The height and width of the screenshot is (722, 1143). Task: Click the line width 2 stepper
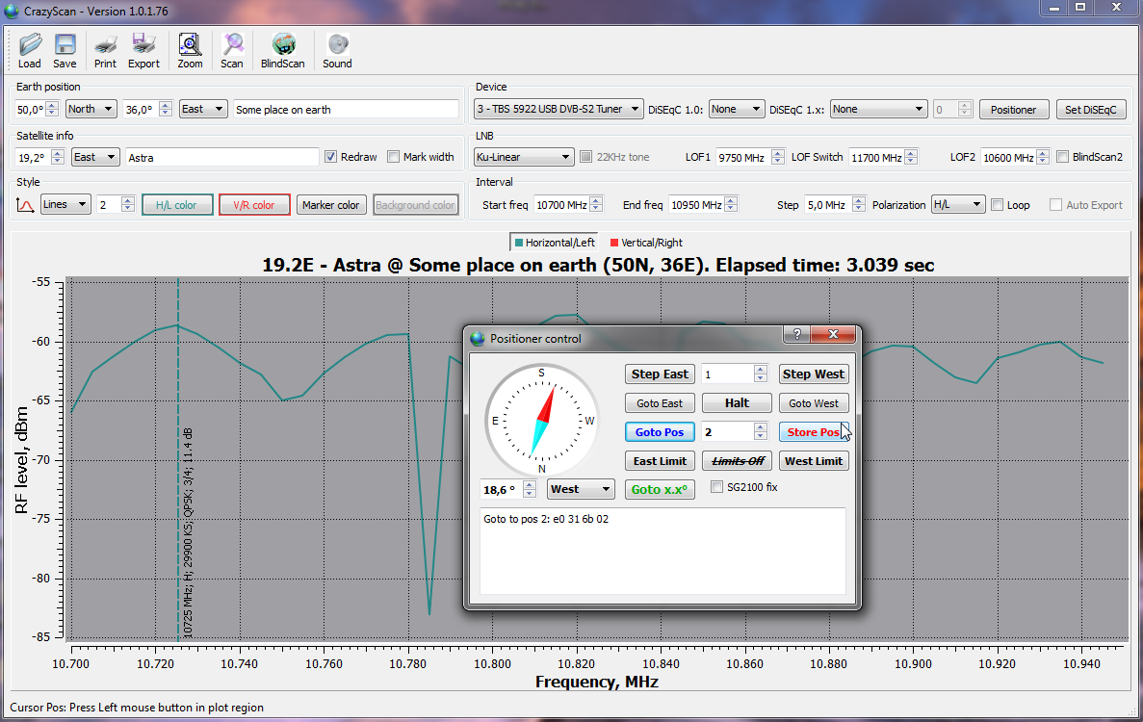(128, 205)
